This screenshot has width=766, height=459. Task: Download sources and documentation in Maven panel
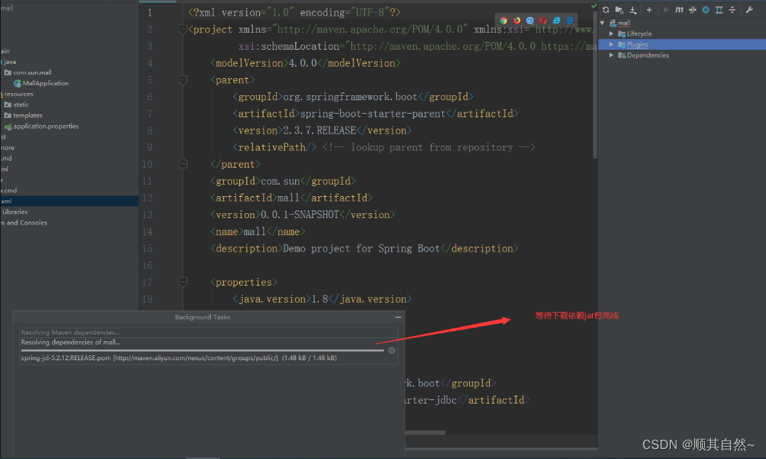[x=633, y=9]
